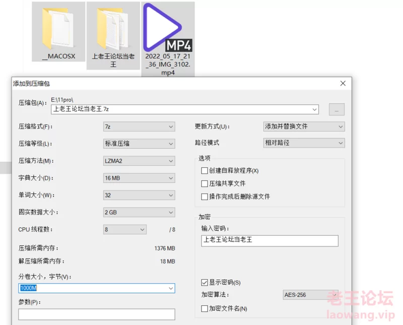
Task: Toggle 压缩共享文件 checkbox
Action: pyautogui.click(x=205, y=184)
